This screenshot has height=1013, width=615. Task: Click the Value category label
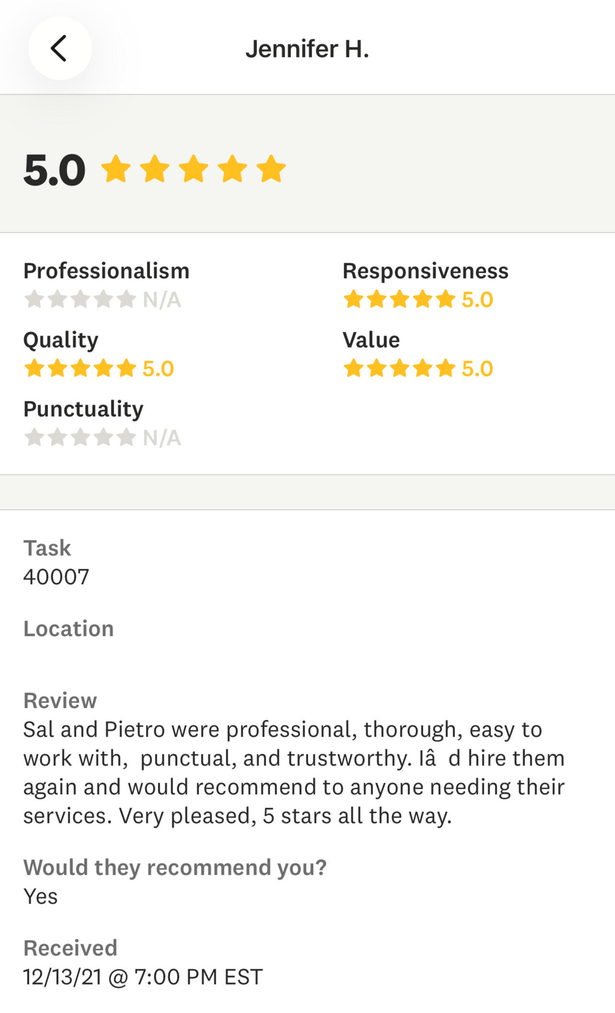tap(371, 340)
